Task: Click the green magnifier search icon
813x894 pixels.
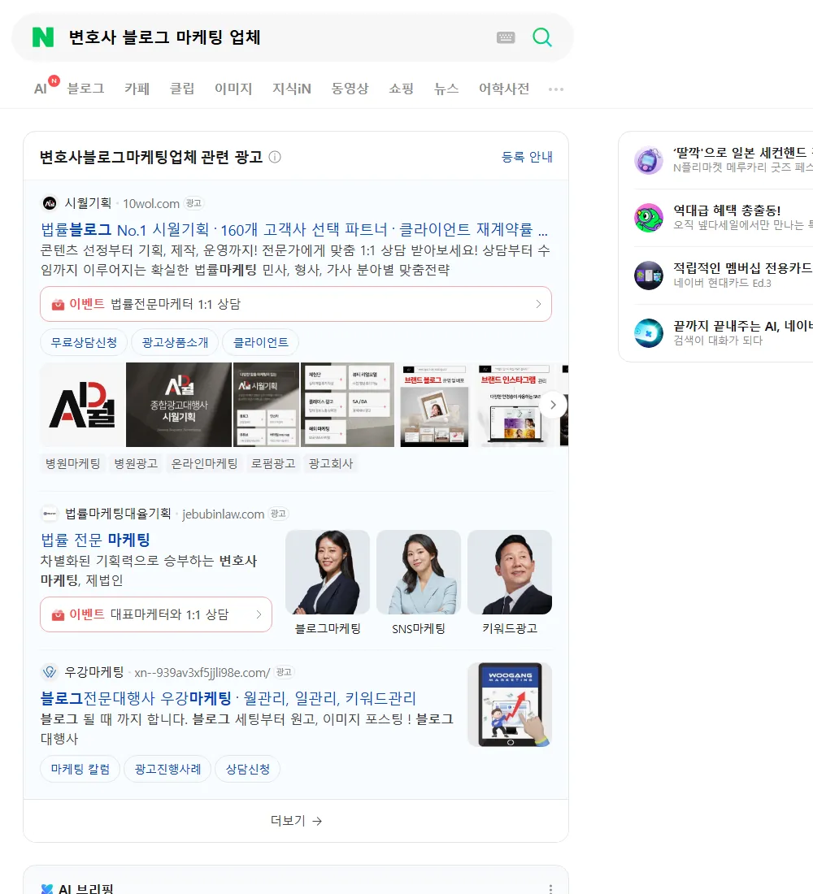Action: [x=542, y=37]
